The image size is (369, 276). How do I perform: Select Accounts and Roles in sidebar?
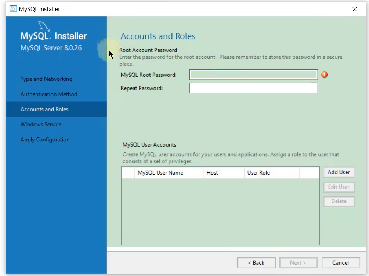click(44, 109)
